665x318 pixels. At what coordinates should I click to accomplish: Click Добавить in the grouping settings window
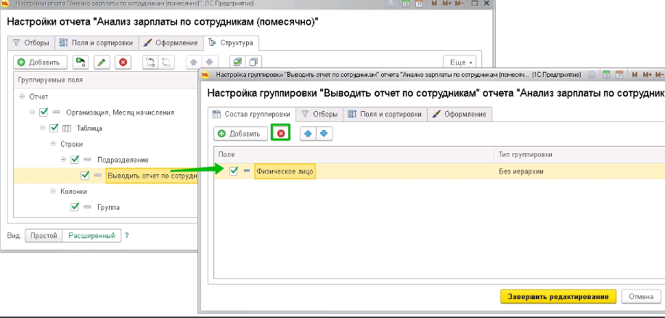tap(240, 134)
